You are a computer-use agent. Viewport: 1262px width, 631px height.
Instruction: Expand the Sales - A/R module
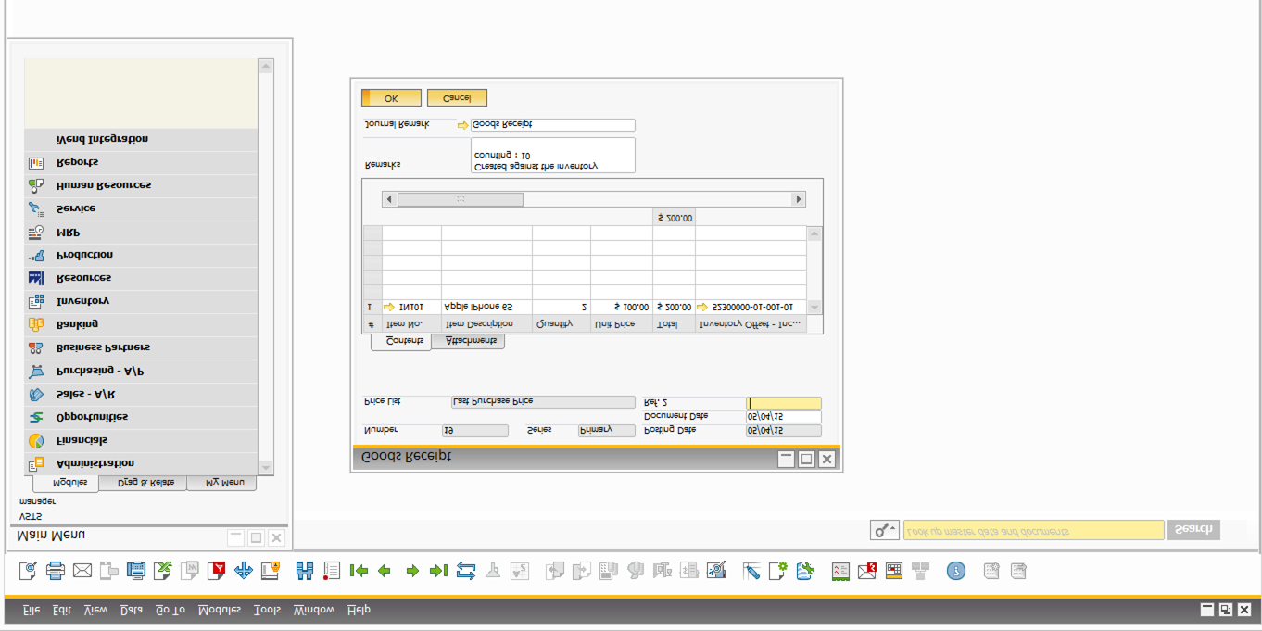click(141, 395)
